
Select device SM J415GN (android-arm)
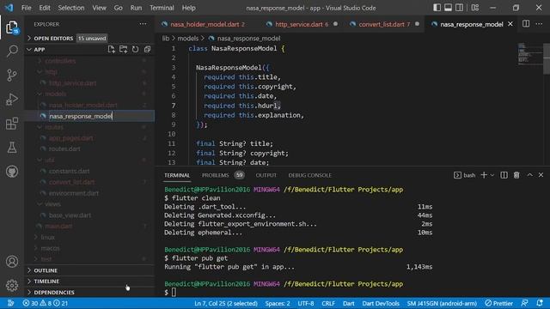442,303
